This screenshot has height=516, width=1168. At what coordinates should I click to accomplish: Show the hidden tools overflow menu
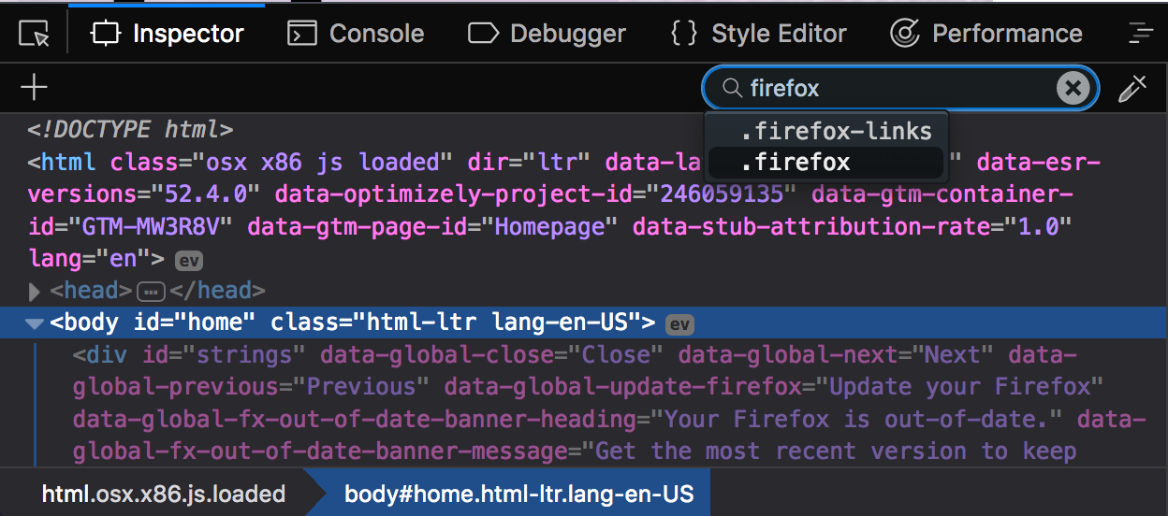pyautogui.click(x=1140, y=35)
